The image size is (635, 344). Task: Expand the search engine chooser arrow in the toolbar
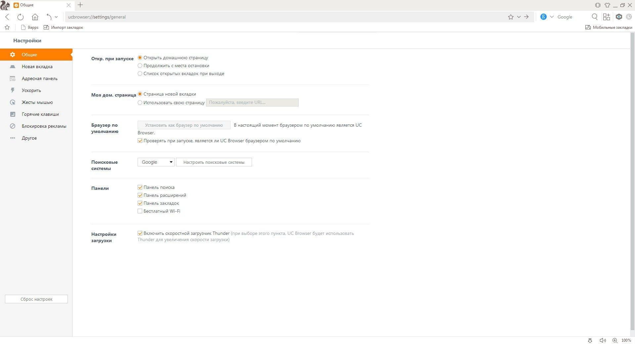pos(552,17)
